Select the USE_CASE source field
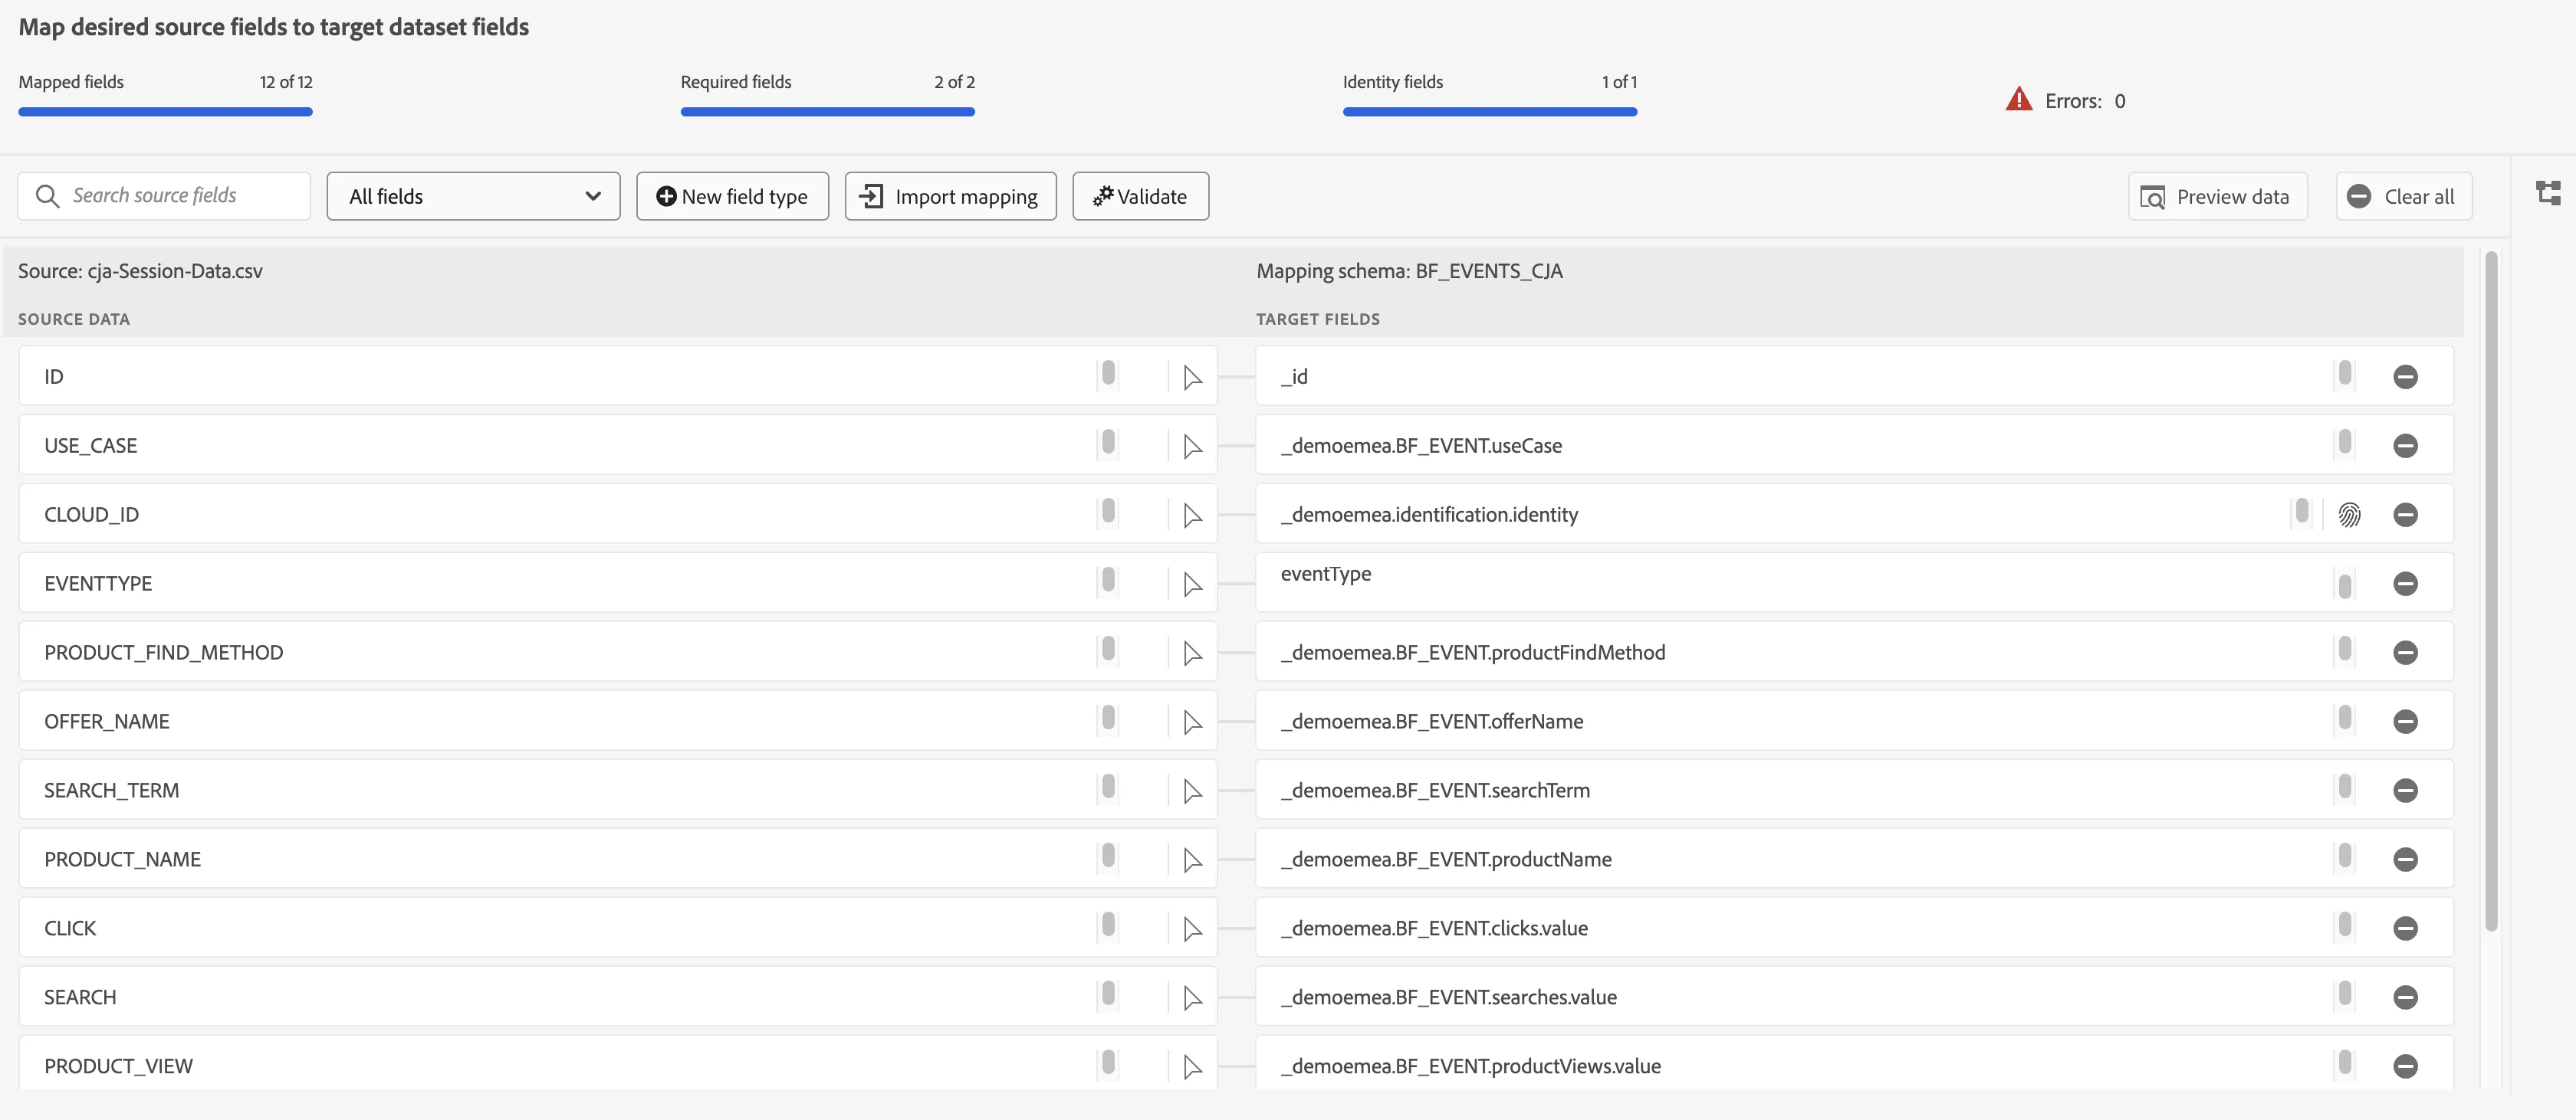This screenshot has width=2576, height=1120. point(617,446)
